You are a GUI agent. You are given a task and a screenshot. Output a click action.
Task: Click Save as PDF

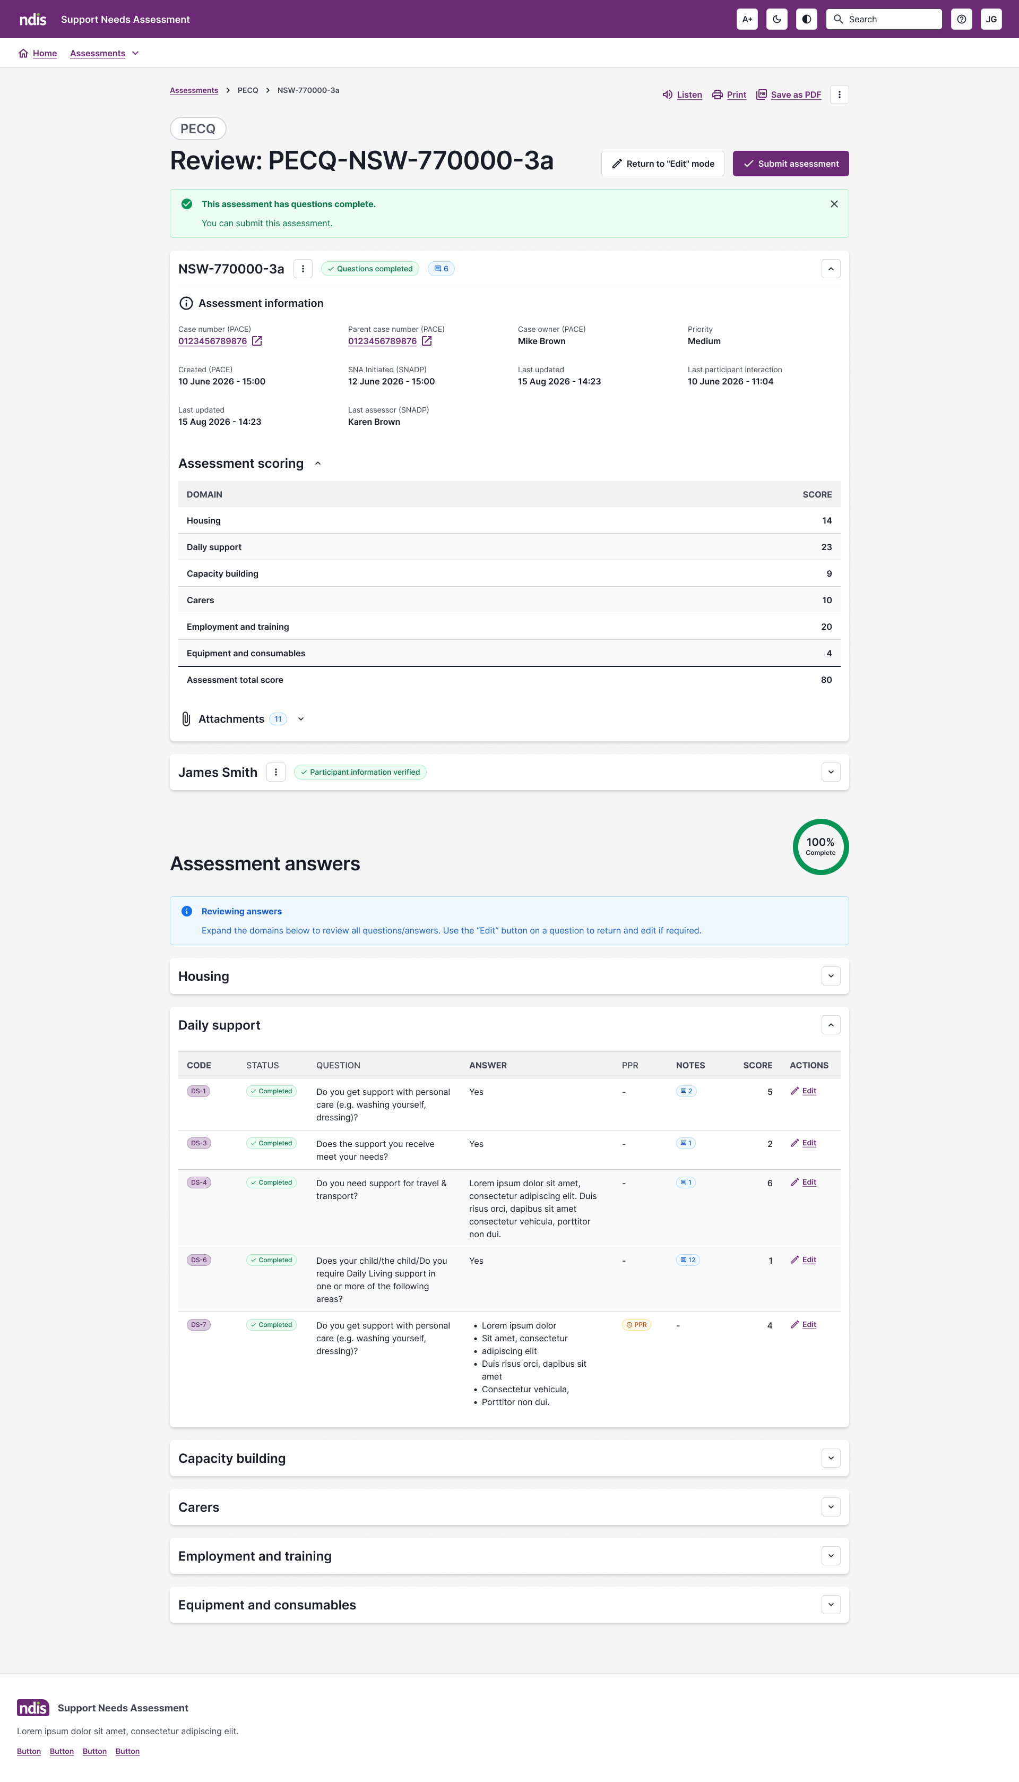tap(795, 95)
